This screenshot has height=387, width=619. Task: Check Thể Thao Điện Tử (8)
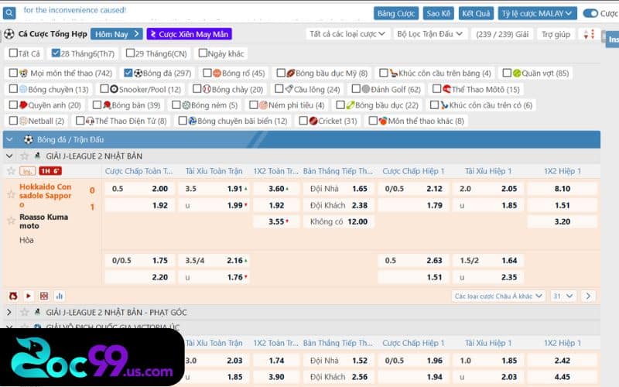80,121
